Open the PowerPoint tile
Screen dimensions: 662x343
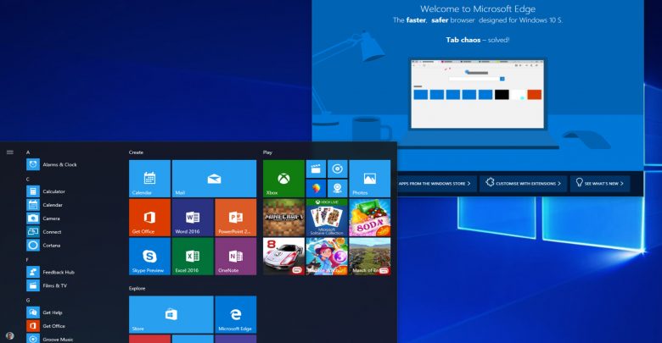pyautogui.click(x=236, y=218)
